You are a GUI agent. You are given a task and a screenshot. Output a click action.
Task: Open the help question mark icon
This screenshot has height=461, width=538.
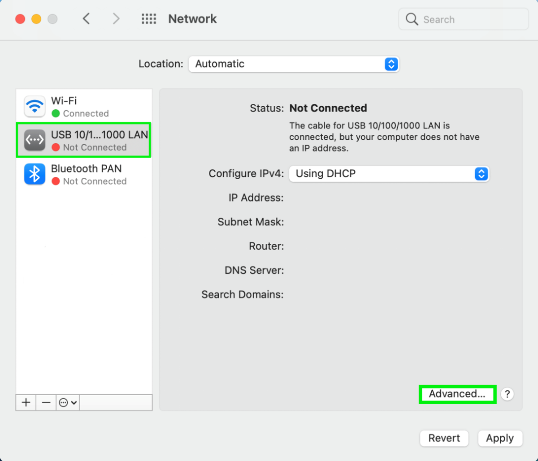click(x=507, y=394)
